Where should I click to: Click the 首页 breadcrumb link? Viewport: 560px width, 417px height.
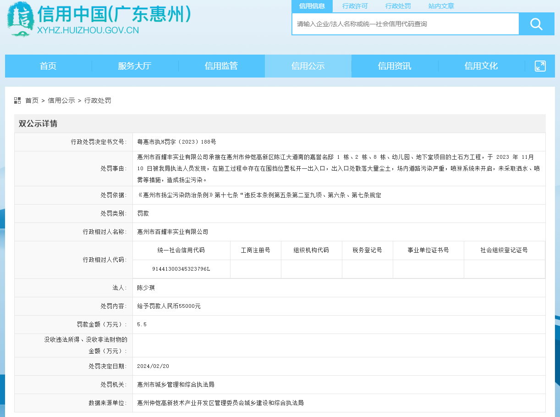[x=32, y=100]
